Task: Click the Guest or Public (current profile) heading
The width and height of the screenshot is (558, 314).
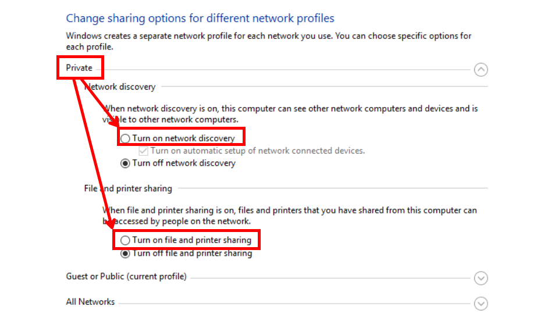Action: (126, 276)
